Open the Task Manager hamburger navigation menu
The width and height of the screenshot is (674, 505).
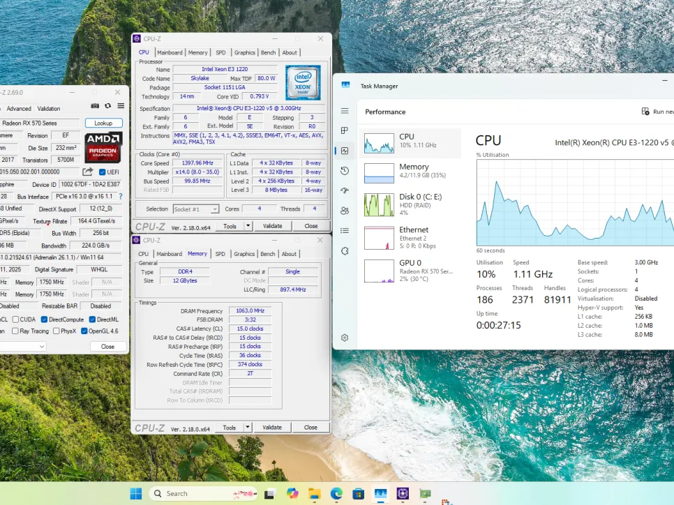[345, 111]
